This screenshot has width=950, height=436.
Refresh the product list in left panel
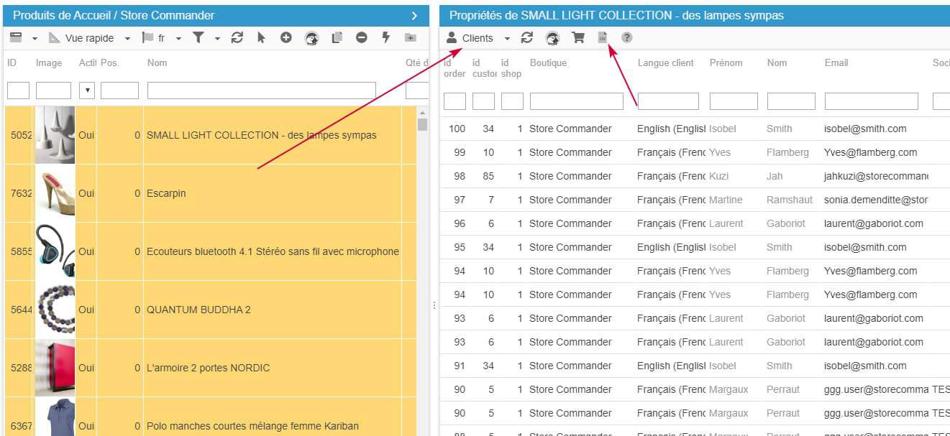pyautogui.click(x=237, y=38)
